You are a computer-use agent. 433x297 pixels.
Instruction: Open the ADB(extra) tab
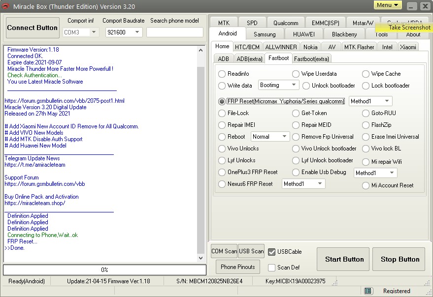tap(249, 59)
